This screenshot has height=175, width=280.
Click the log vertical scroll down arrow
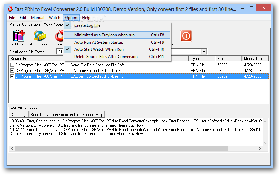265,143
